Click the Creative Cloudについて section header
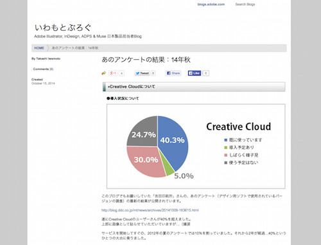This screenshot has width=321, height=245. pyautogui.click(x=194, y=87)
